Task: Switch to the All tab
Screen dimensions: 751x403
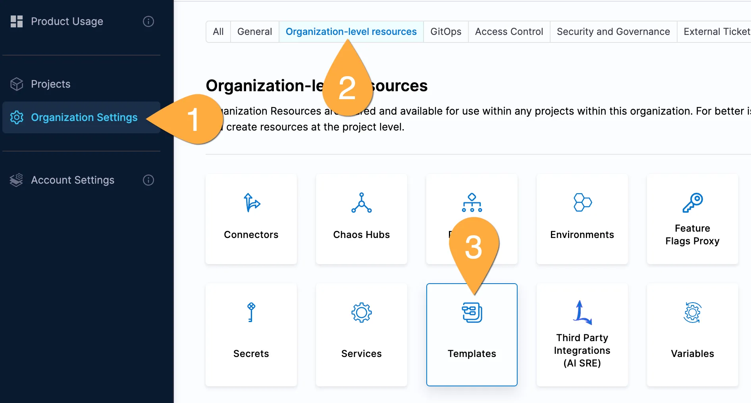Action: coord(218,32)
